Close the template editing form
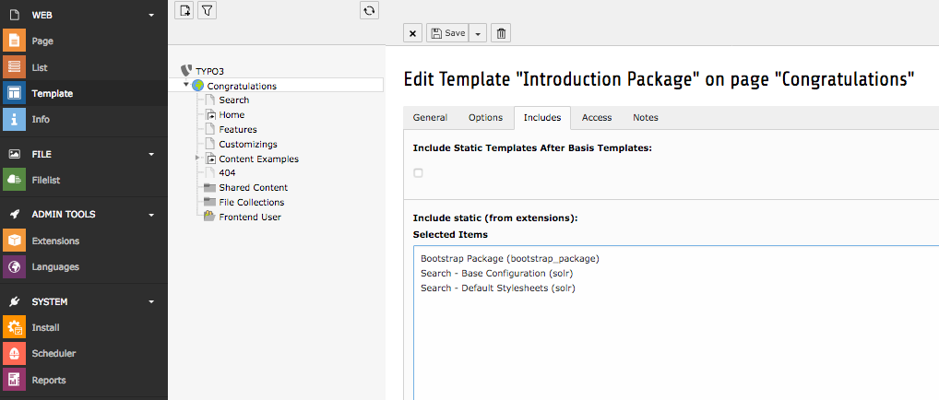939x400 pixels. [412, 33]
